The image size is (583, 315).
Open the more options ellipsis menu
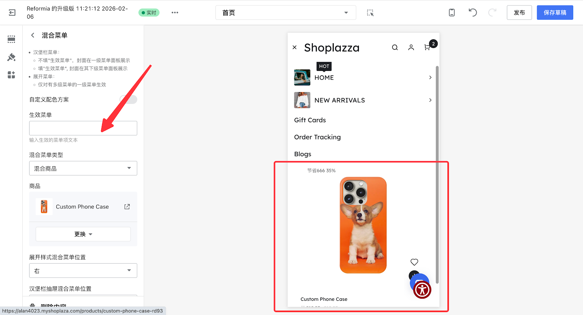(x=175, y=13)
